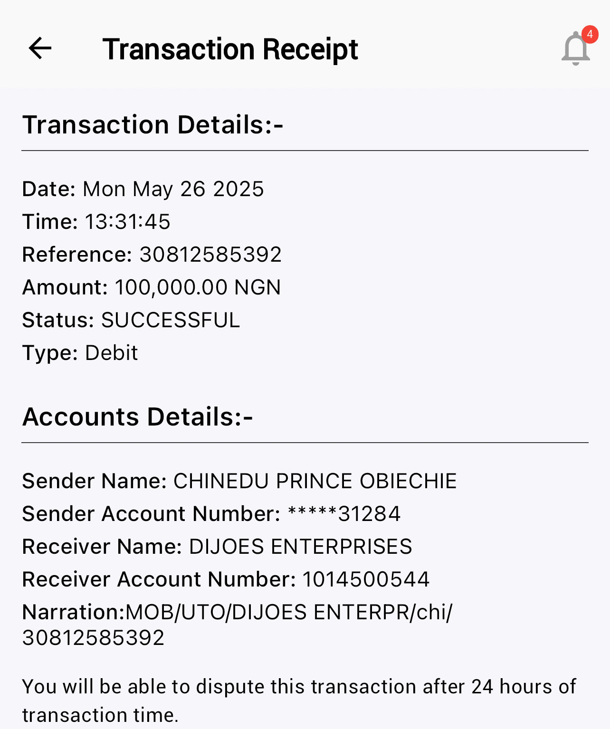Image resolution: width=610 pixels, height=729 pixels.
Task: Tap sender name CHINEDU PRINCE OBIECHIE
Action: point(315,481)
